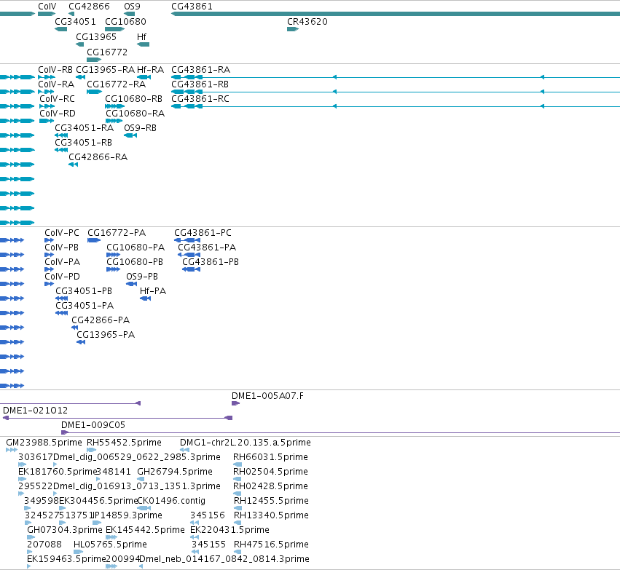
Task: Click the CK01496.contig label
Action: pos(171,502)
